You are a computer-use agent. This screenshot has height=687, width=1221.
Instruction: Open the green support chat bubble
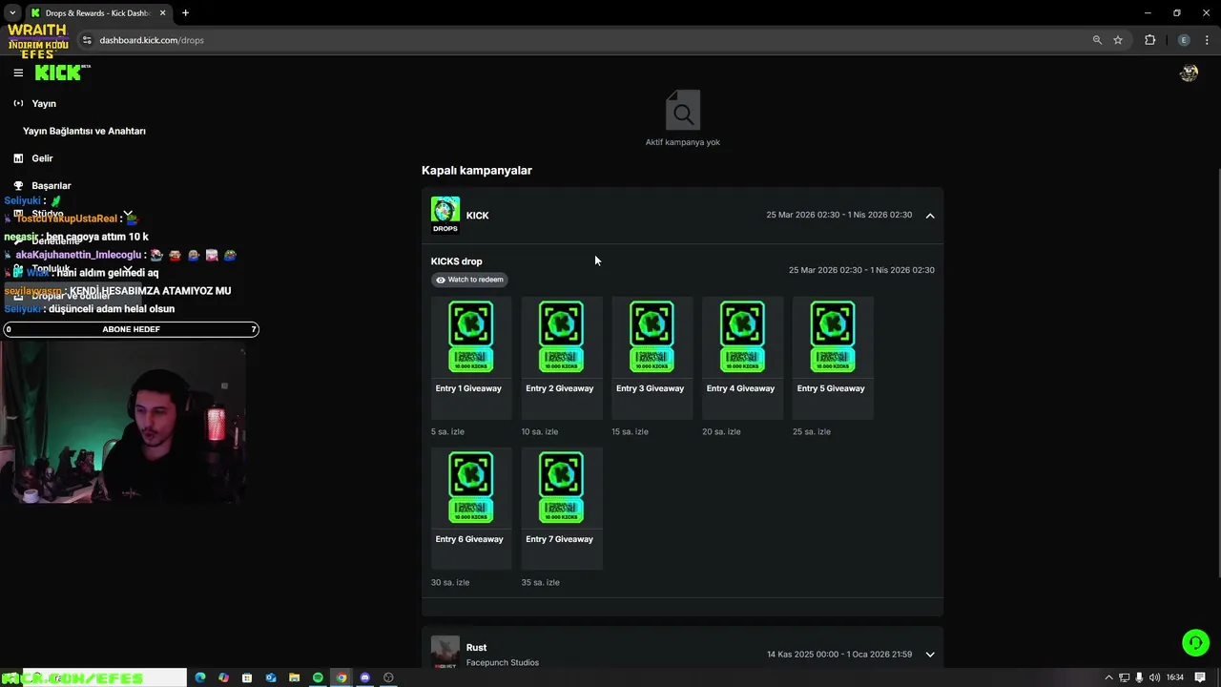1195,642
